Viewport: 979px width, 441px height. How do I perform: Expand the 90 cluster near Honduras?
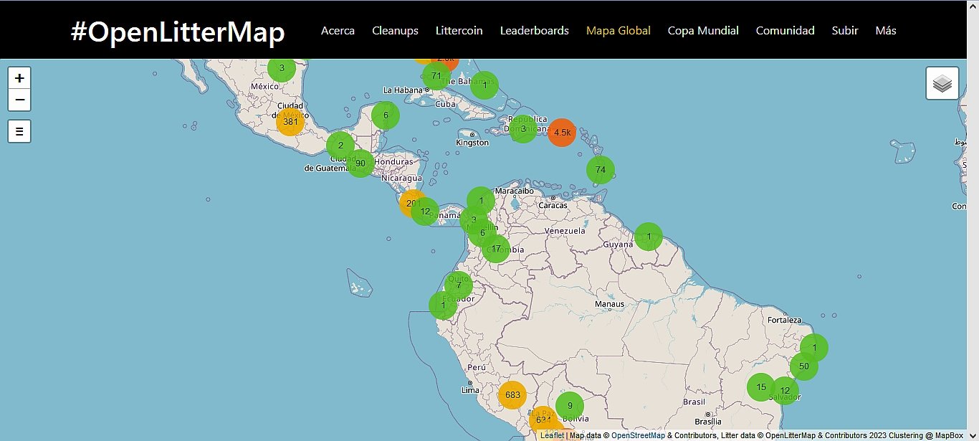tap(360, 163)
